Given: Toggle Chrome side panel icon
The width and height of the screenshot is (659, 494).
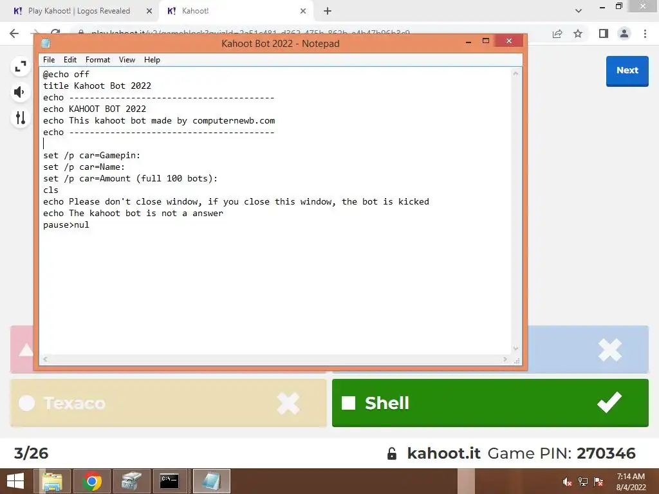Looking at the screenshot, I should (x=604, y=33).
